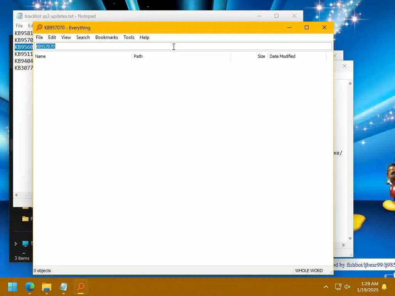Minimize the Everything window

[x=289, y=27]
